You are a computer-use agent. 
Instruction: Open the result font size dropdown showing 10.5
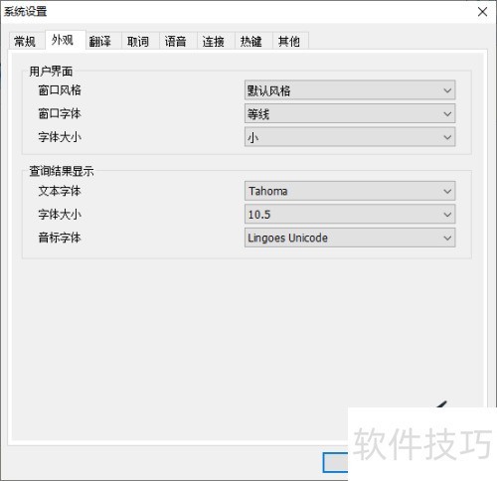tap(350, 215)
